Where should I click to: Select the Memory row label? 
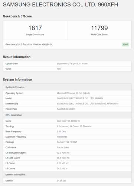point(9,181)
